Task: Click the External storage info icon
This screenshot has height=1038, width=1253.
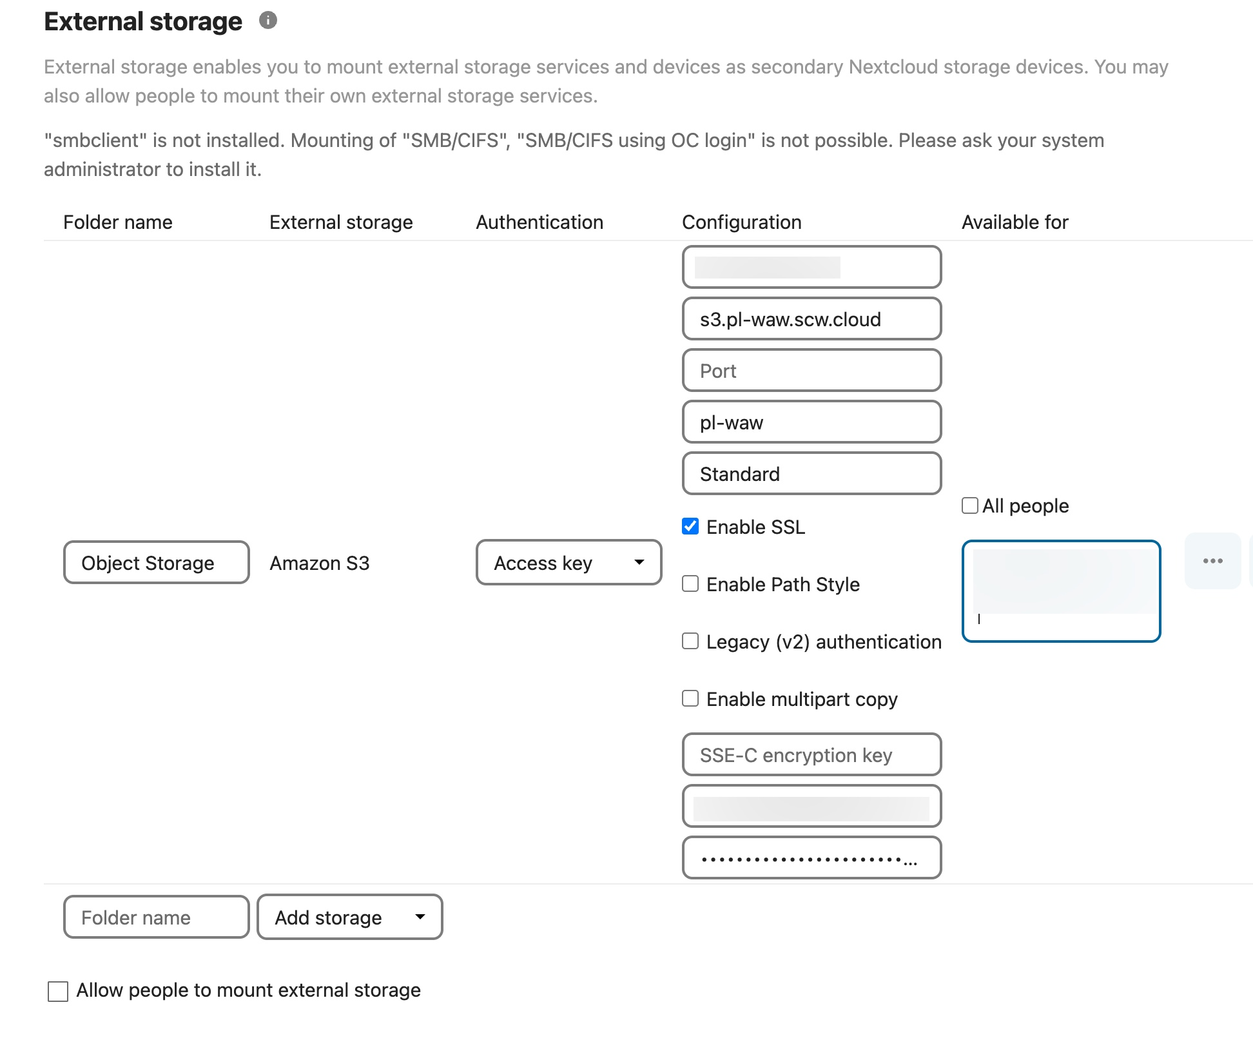Action: [x=268, y=21]
